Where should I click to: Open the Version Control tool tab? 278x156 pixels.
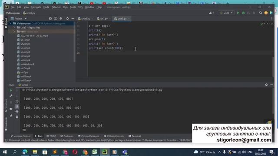coord(20,136)
